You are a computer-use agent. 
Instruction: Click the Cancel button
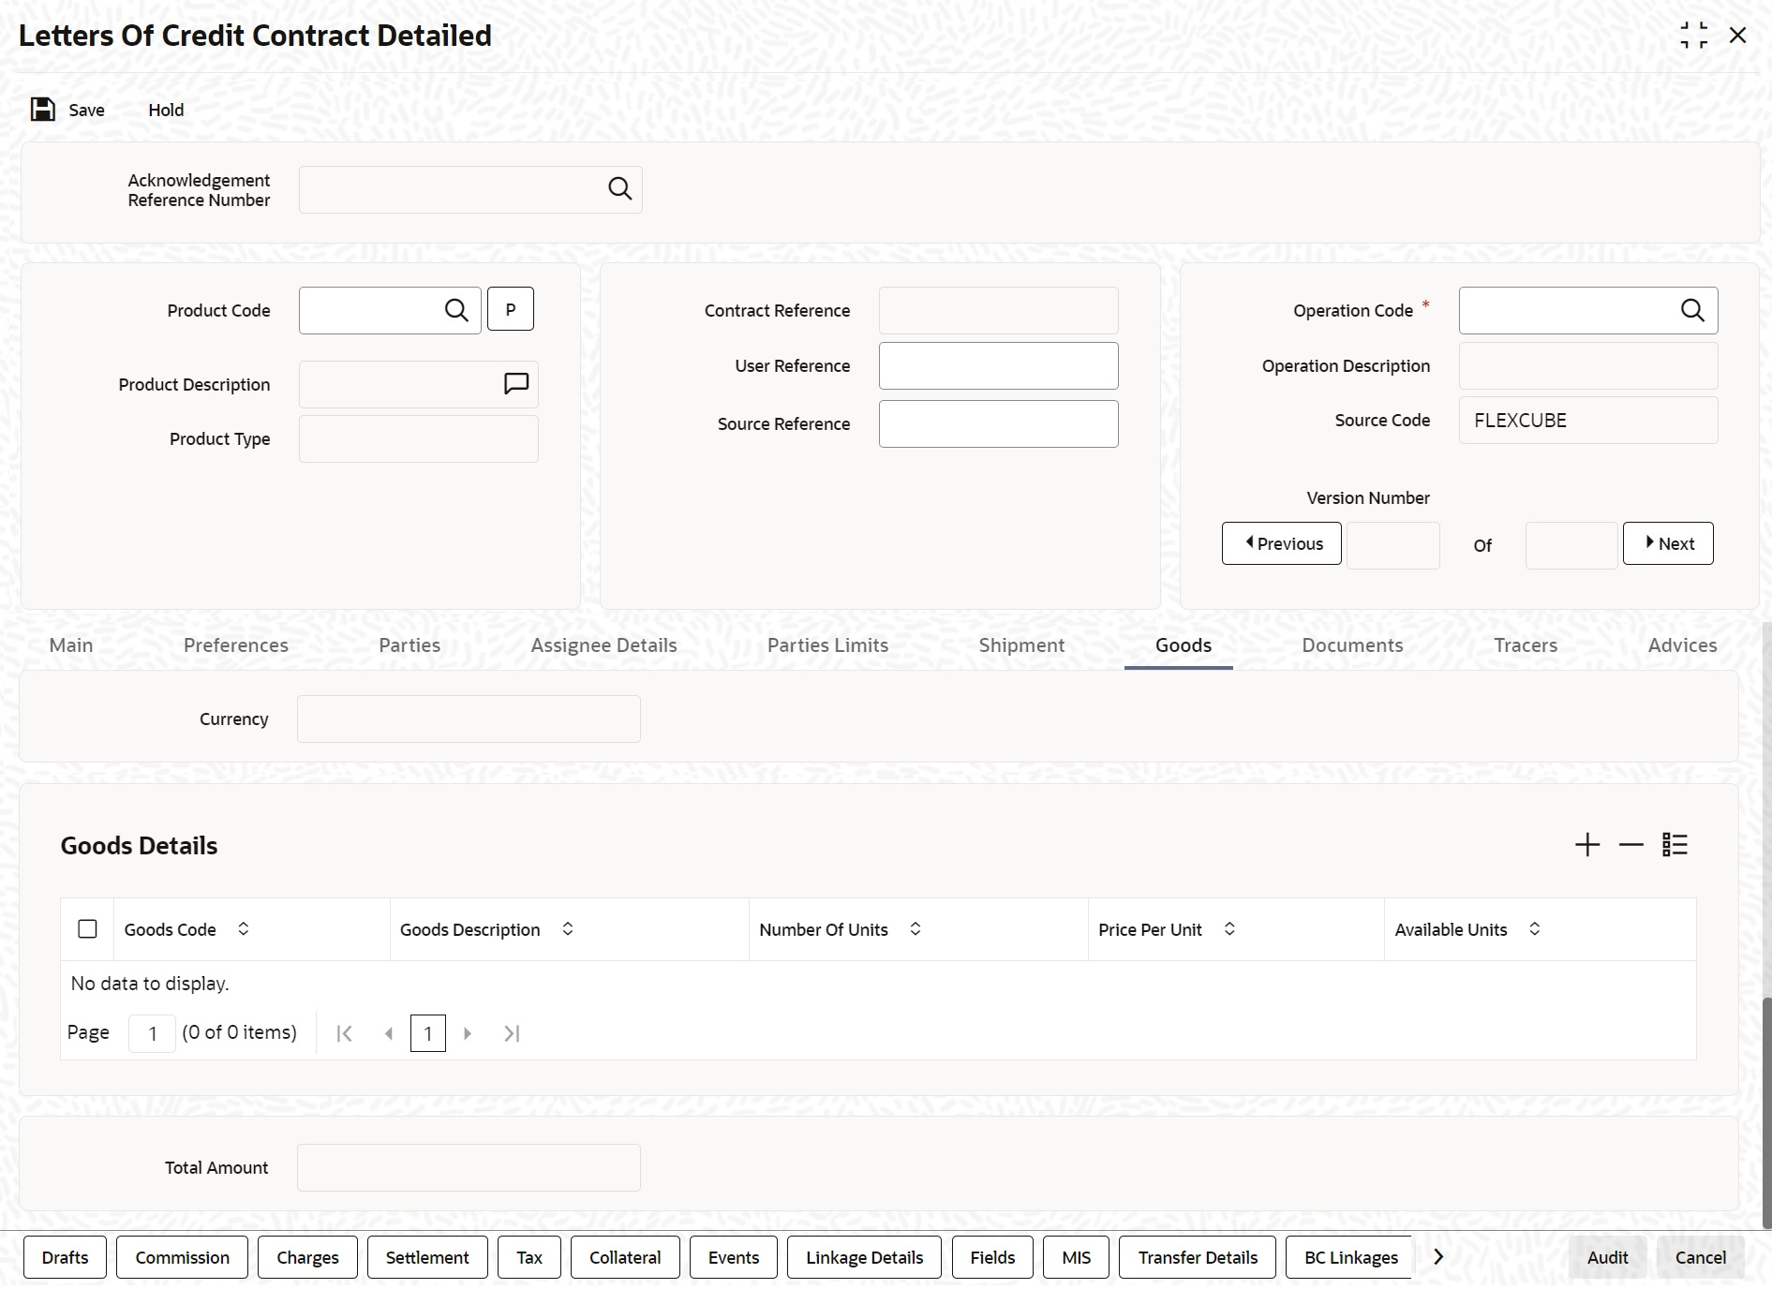pos(1701,1257)
